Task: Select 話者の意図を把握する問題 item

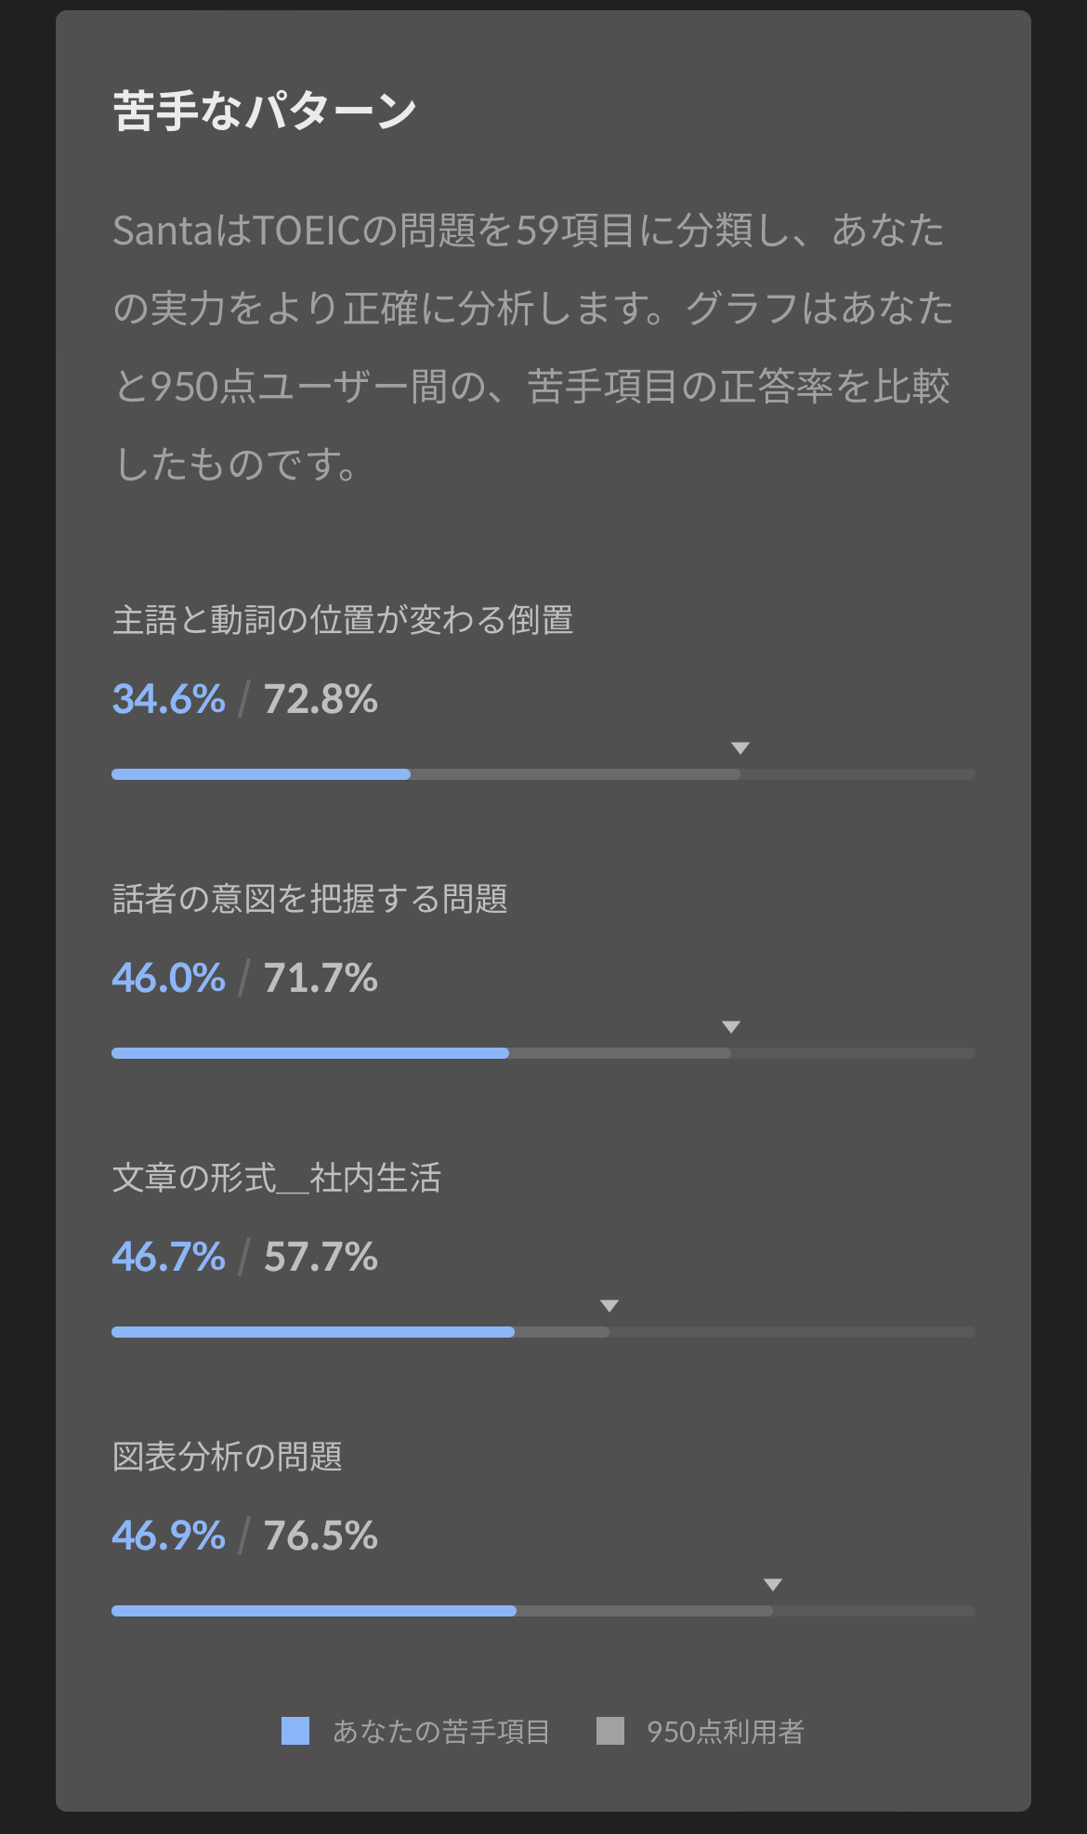Action: pos(310,899)
